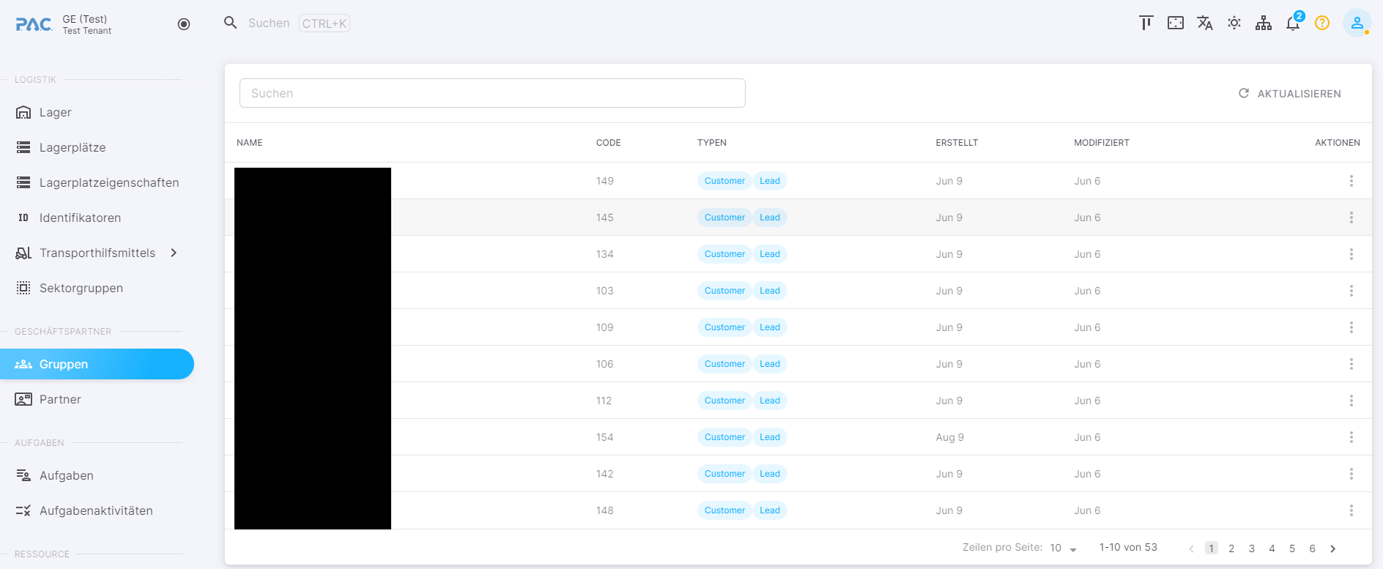The height and width of the screenshot is (569, 1383).
Task: Click the search magnifier icon in top bar
Action: point(231,23)
